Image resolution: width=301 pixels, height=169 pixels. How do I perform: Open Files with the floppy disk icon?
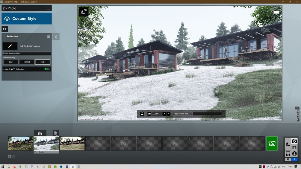[x=288, y=153]
